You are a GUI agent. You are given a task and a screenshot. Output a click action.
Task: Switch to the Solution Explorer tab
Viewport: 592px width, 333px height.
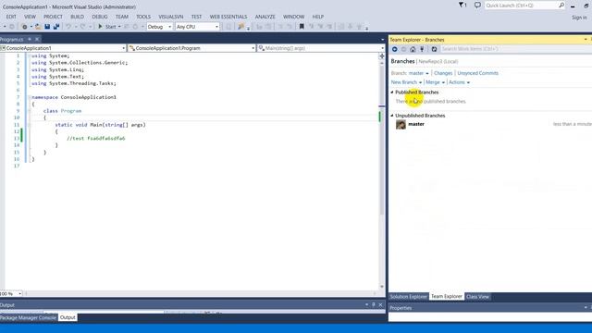tap(409, 297)
